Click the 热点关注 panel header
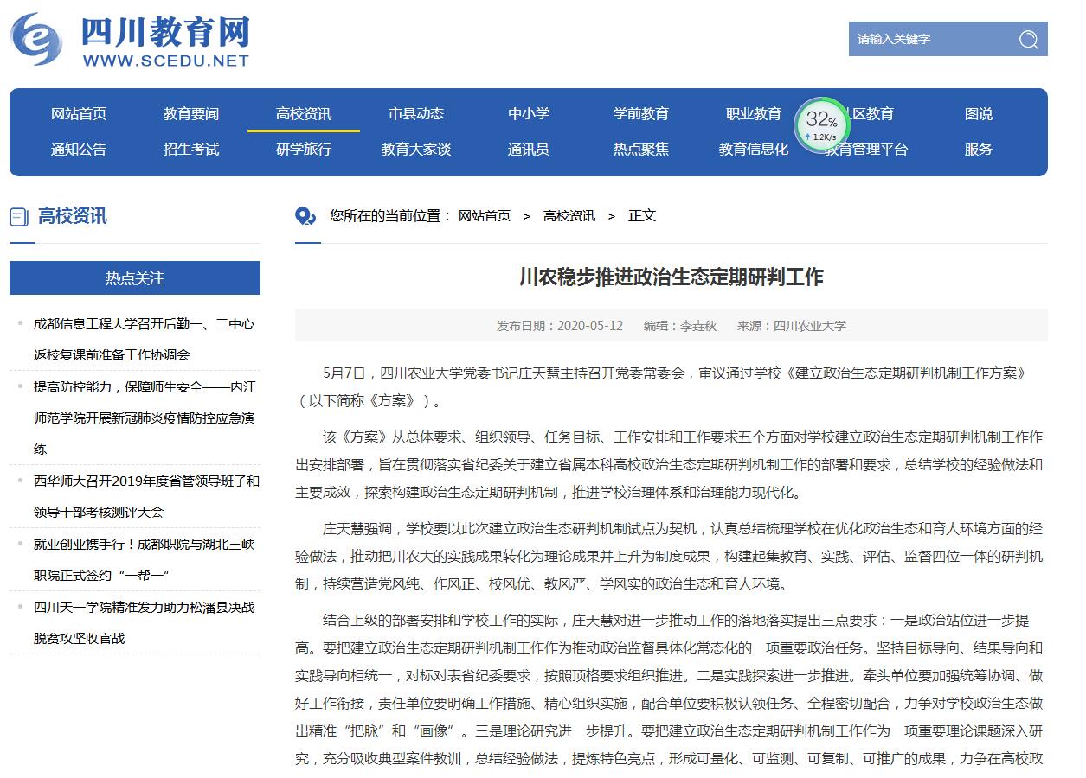This screenshot has width=1086, height=778. click(x=135, y=278)
